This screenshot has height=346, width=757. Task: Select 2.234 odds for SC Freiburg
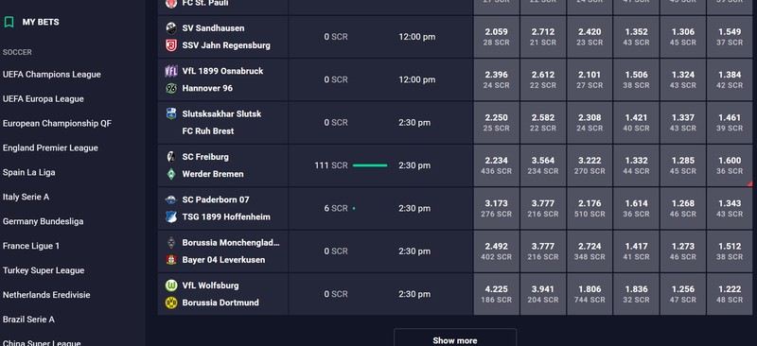point(496,165)
